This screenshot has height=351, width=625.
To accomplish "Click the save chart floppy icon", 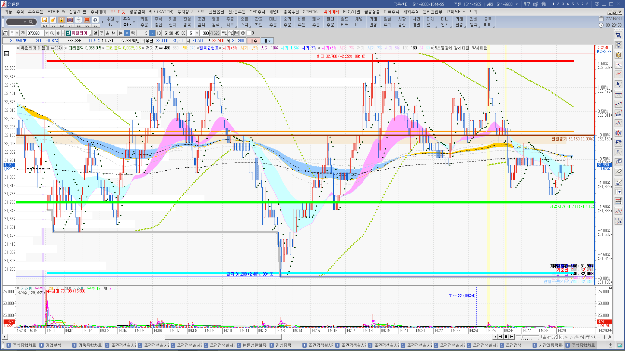I will 237,33.
